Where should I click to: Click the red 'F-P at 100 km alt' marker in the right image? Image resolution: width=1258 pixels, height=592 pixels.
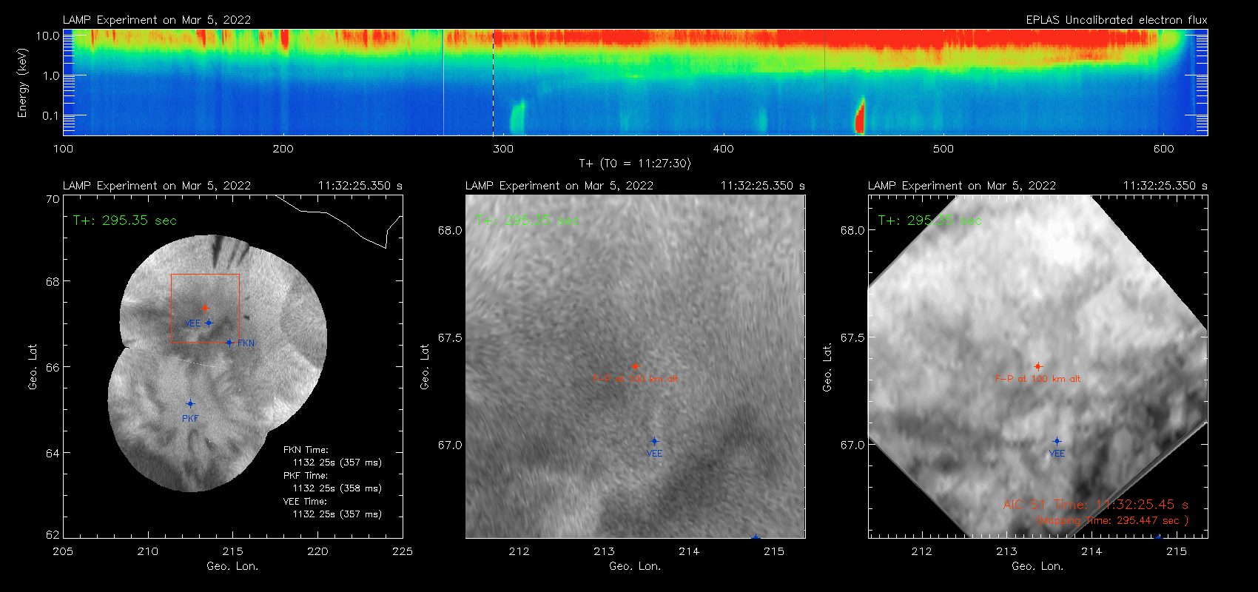[1038, 366]
